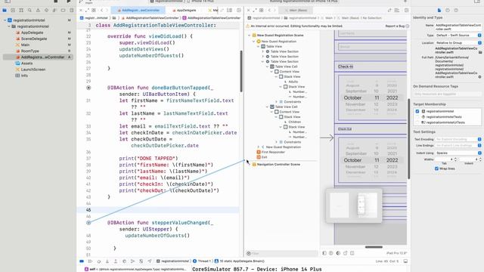
Task: Toggle the navigator sidebar visibility
Action: coord(8,2)
